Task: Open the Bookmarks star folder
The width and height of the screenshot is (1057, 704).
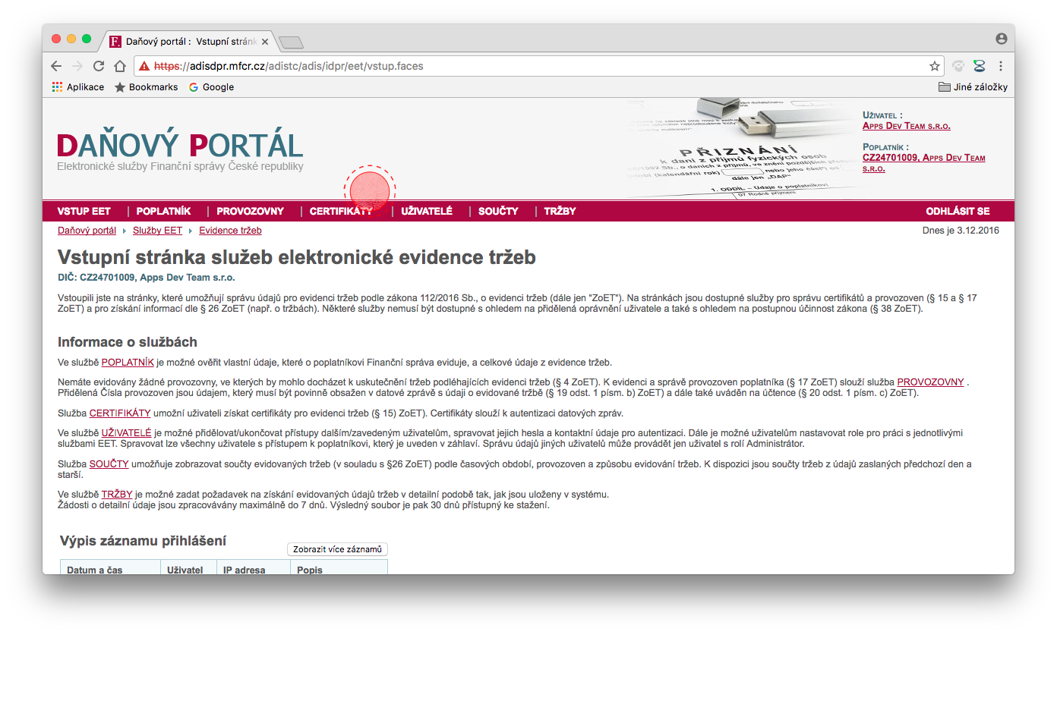Action: point(146,87)
